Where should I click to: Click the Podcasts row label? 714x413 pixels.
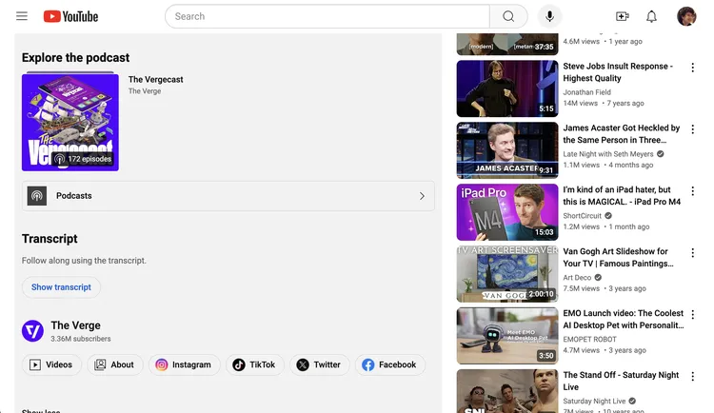point(73,196)
